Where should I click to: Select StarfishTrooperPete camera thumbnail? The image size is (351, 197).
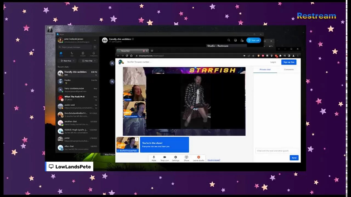pos(128,144)
